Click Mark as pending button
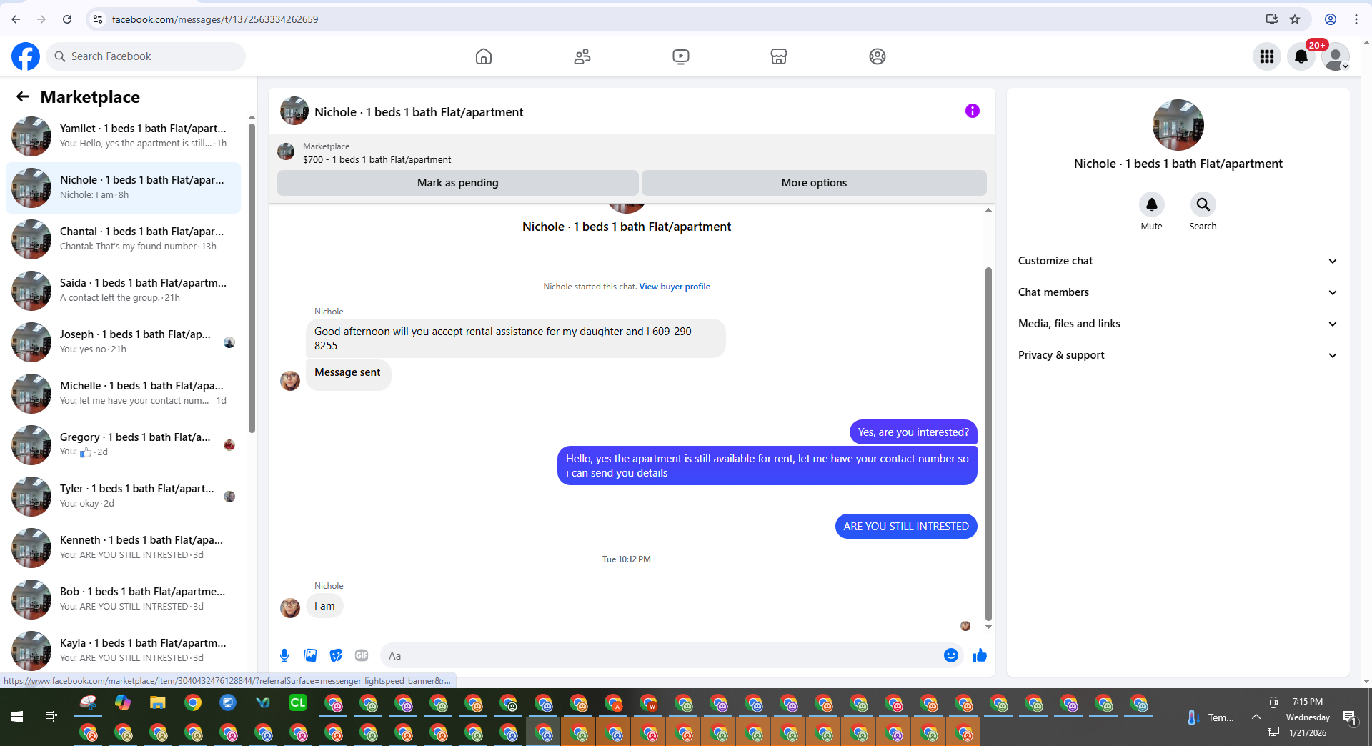Image resolution: width=1372 pixels, height=746 pixels. pos(457,183)
